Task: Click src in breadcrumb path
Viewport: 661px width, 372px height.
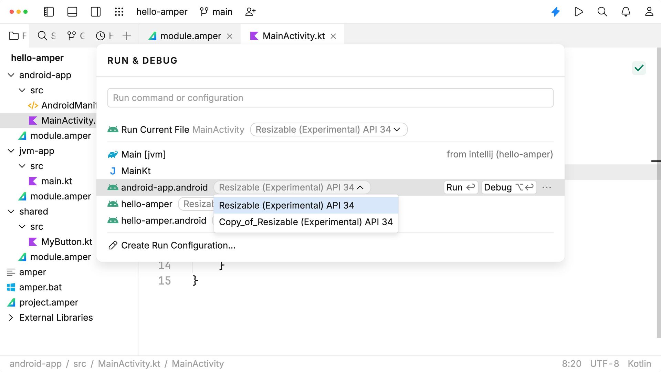Action: (80, 364)
